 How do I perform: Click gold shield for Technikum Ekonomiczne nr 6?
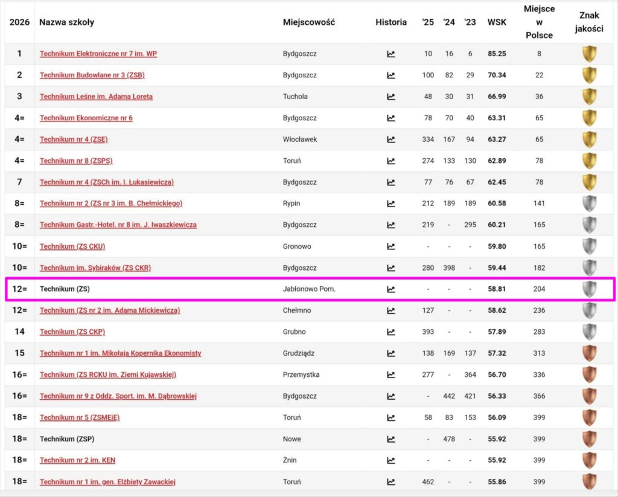coord(589,118)
